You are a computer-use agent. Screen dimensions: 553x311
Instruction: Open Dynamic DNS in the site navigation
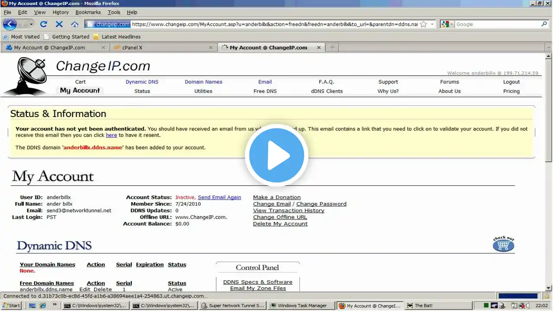point(142,82)
